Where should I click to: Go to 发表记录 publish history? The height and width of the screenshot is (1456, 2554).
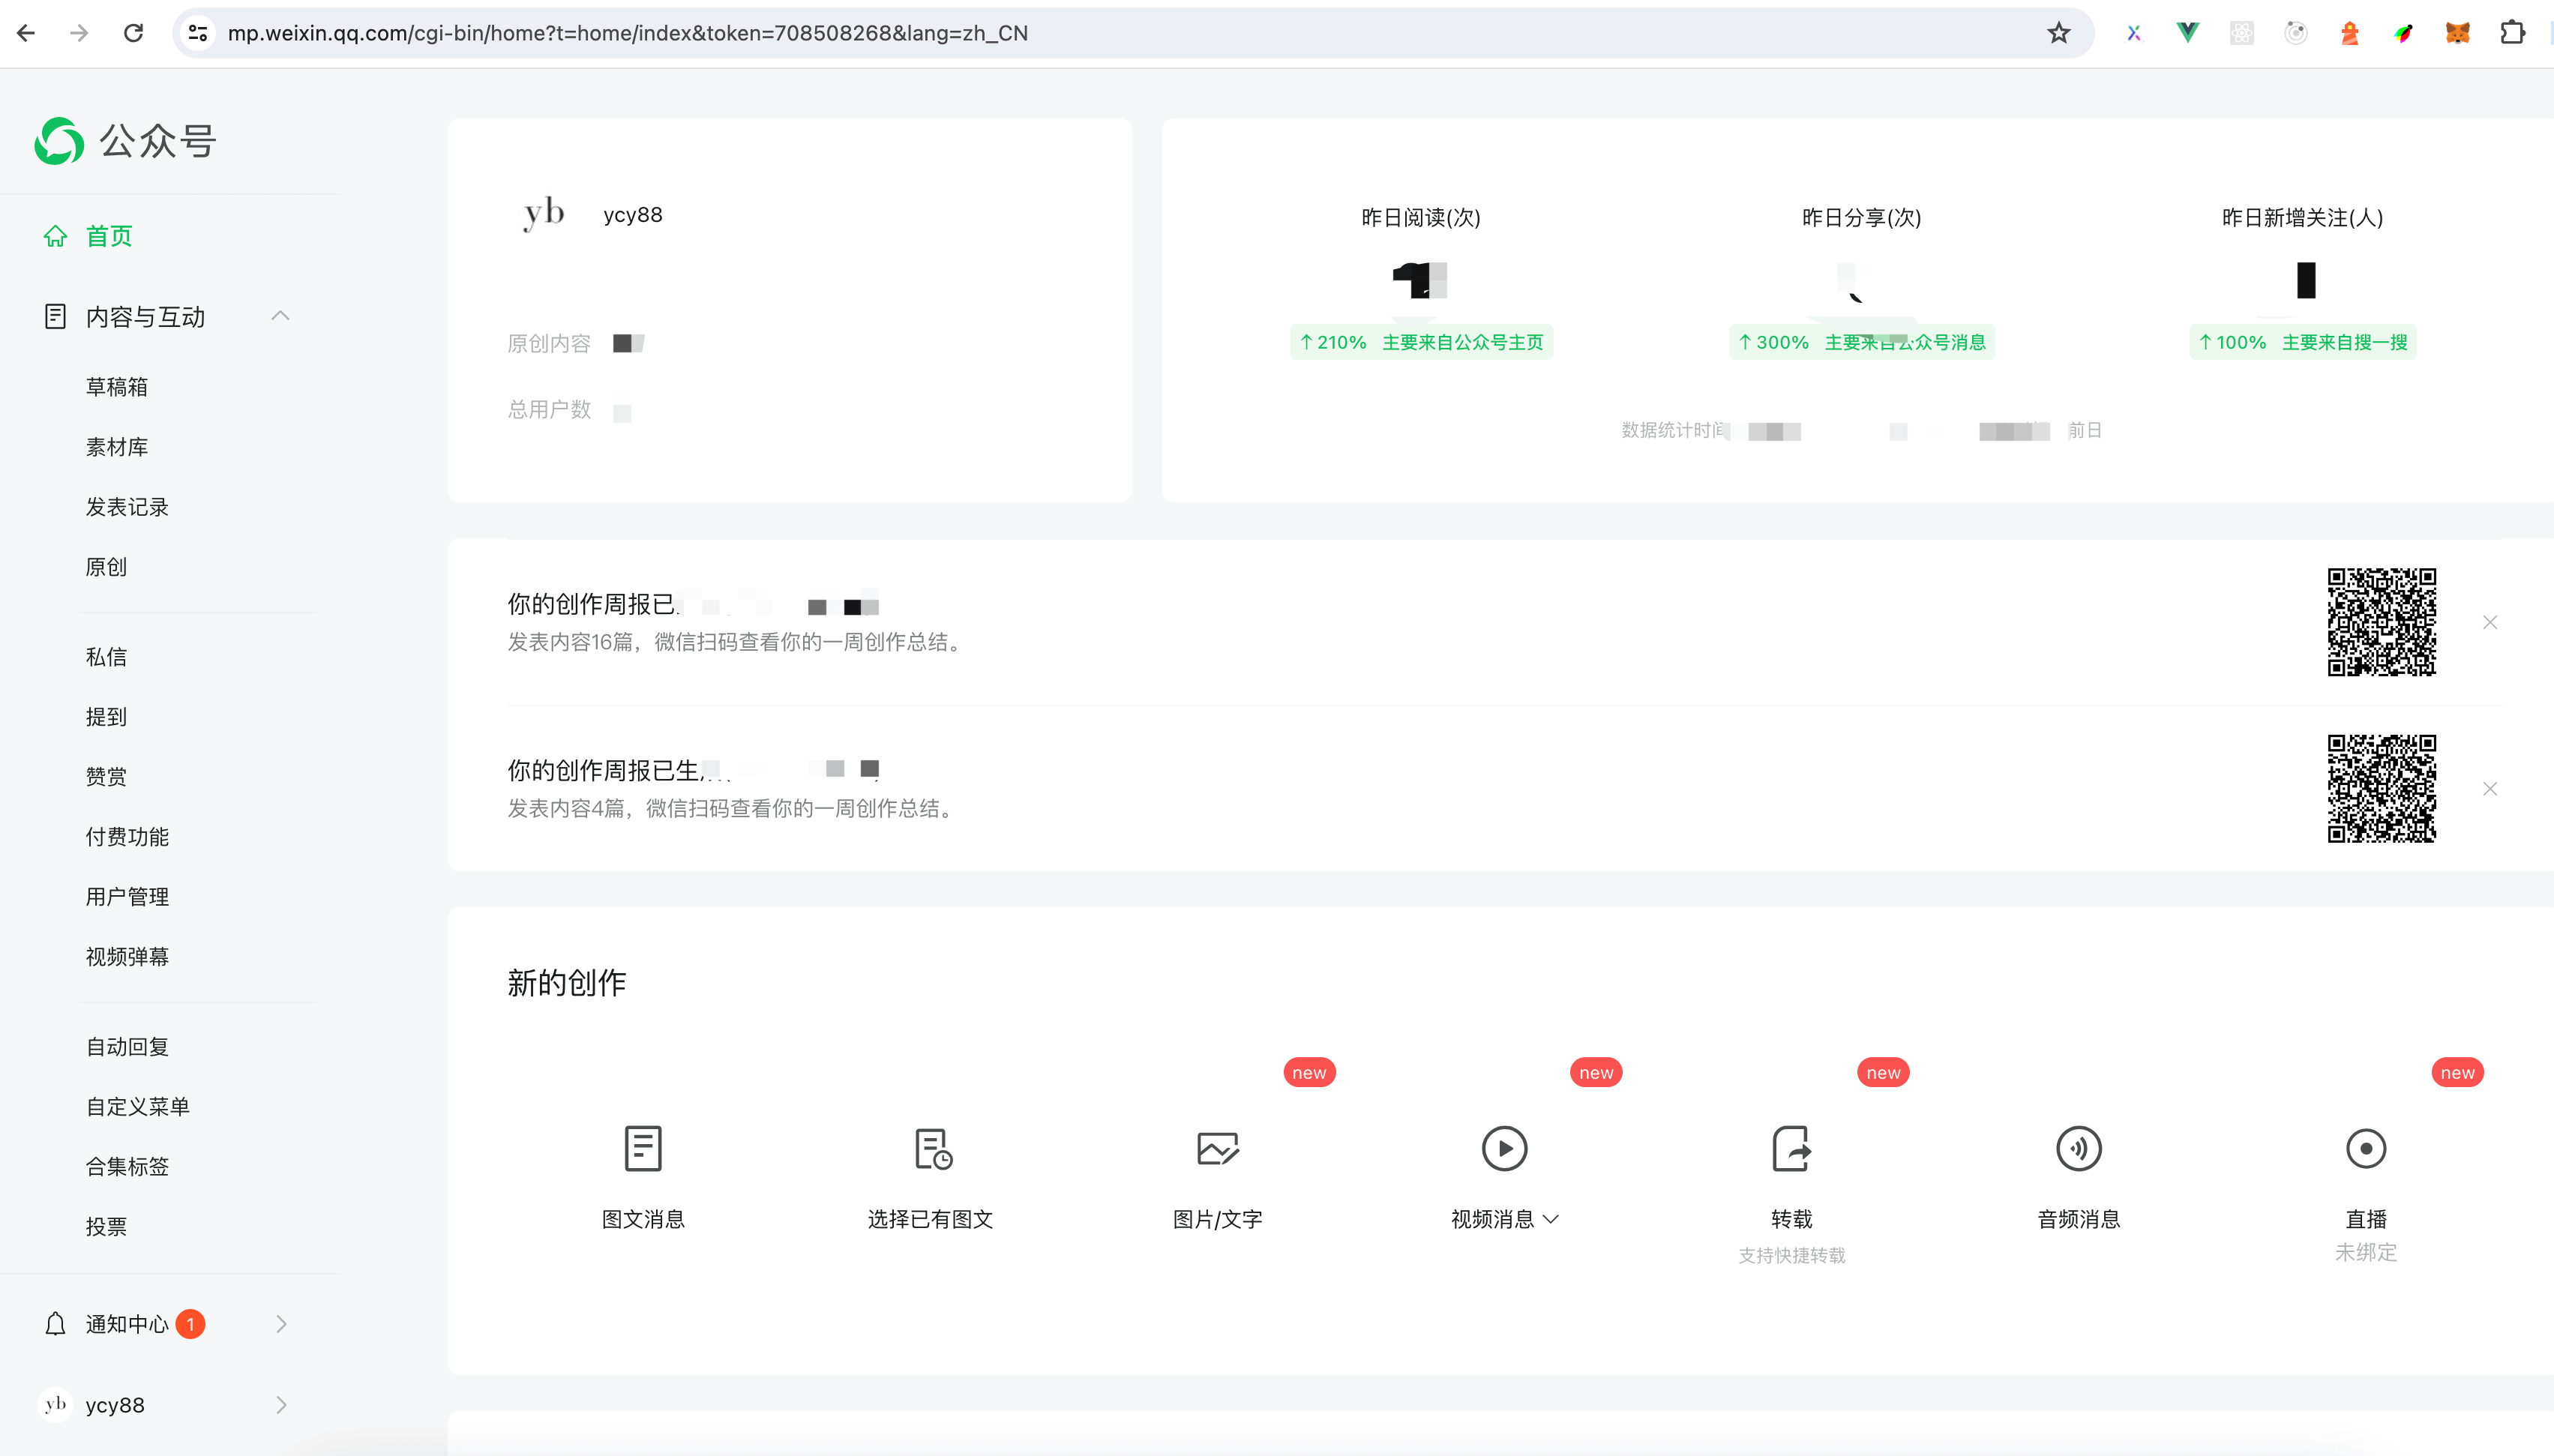click(127, 507)
